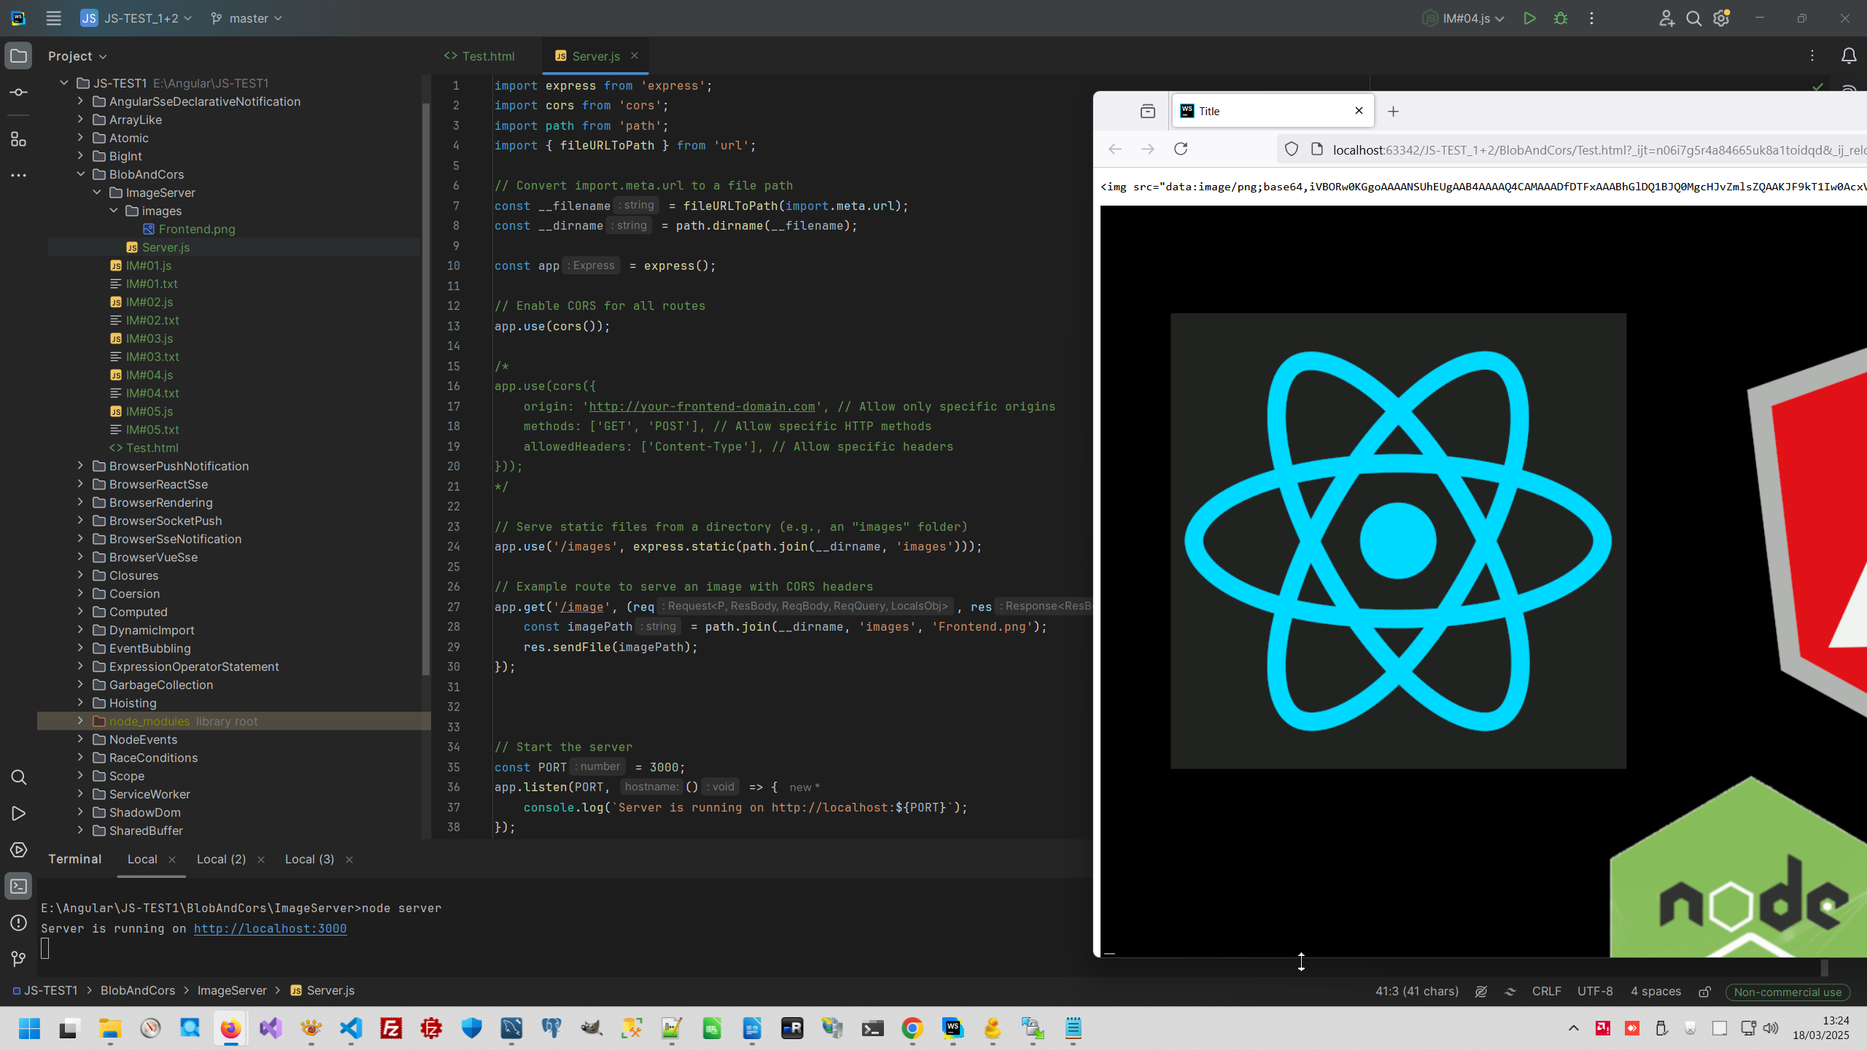Click the CRLF line separator setting

point(1546,992)
